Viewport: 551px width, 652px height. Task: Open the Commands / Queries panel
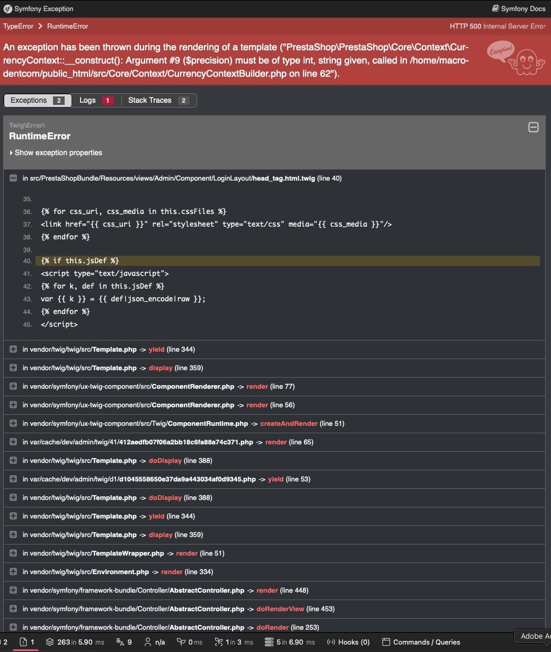pyautogui.click(x=421, y=642)
